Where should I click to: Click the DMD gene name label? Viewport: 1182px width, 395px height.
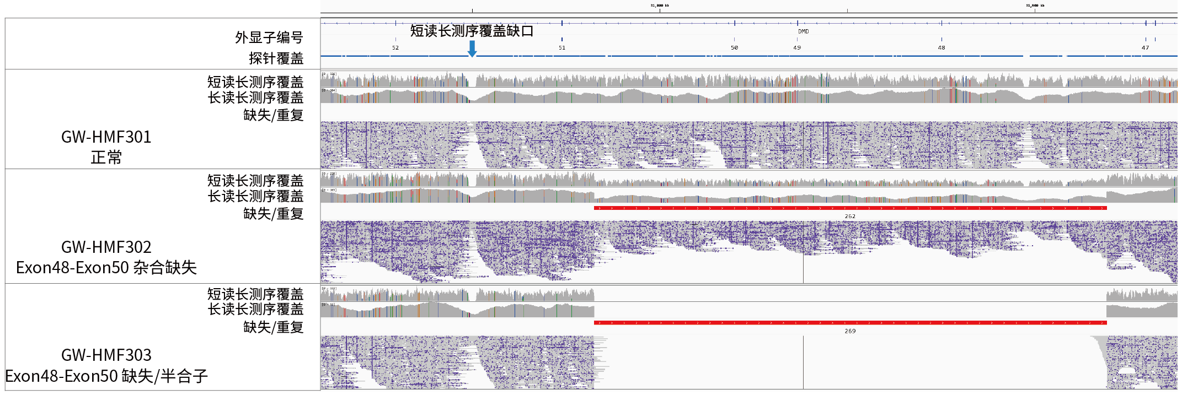pyautogui.click(x=803, y=31)
